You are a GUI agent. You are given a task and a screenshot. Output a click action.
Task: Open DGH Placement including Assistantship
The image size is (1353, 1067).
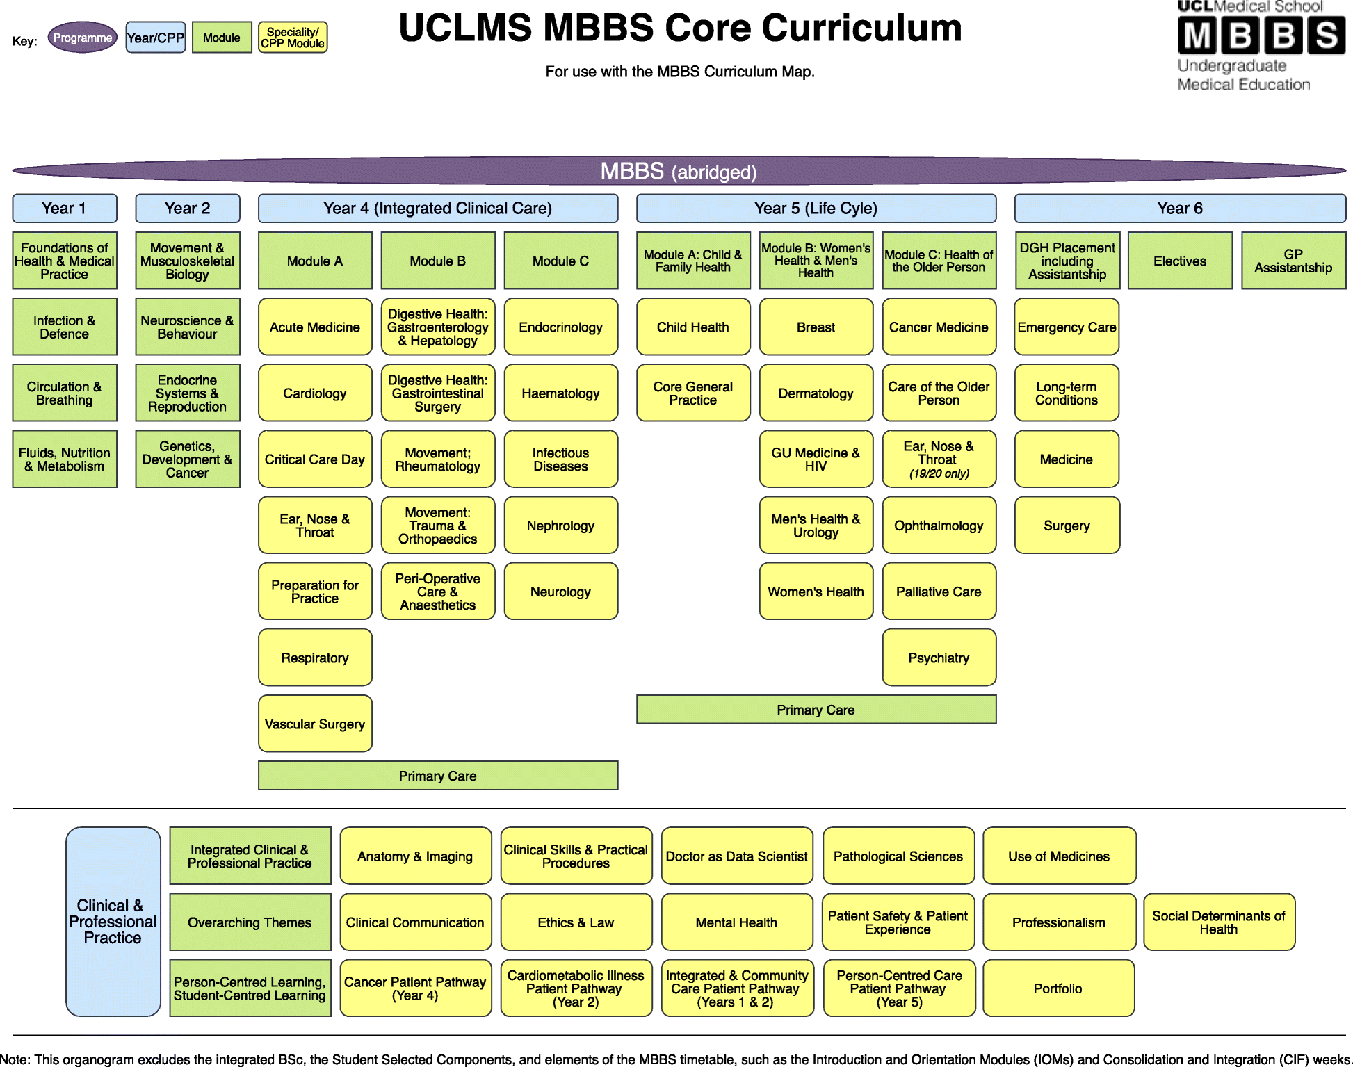click(x=1067, y=261)
